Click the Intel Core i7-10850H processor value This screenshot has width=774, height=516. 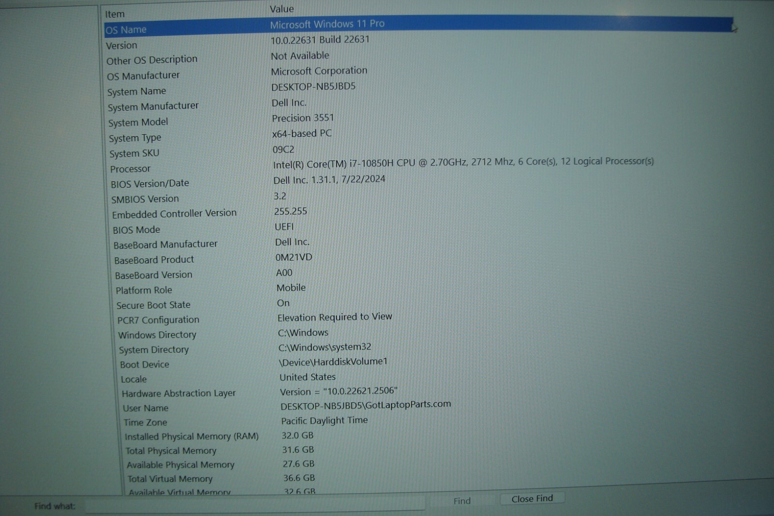[463, 163]
